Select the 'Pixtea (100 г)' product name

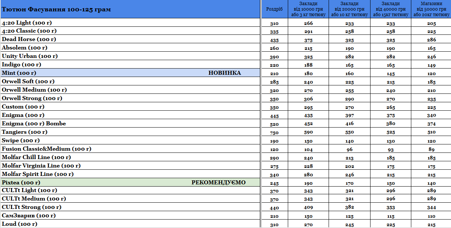[x=21, y=183]
